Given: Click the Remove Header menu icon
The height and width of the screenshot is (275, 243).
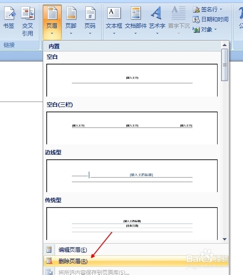Looking at the screenshot, I should coord(49,261).
